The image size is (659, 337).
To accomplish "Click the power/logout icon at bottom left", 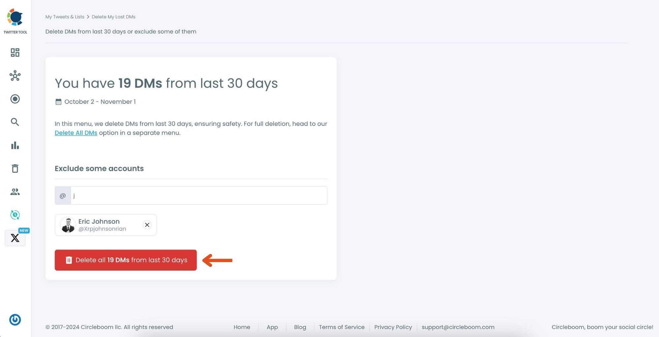I will [x=15, y=320].
